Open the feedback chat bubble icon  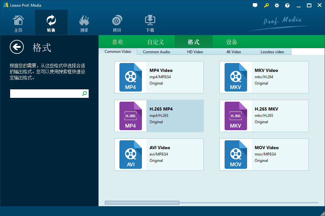[x=255, y=5]
